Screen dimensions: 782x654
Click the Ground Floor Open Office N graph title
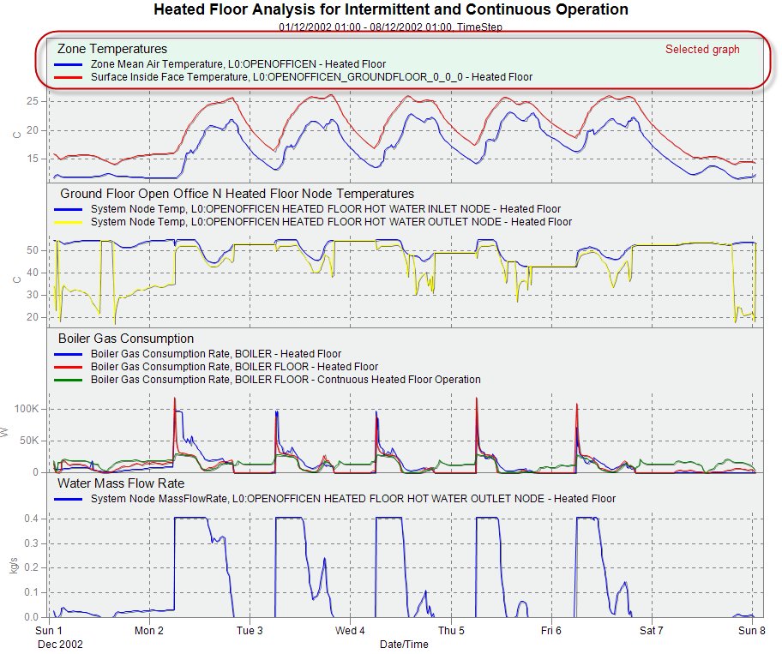click(236, 194)
